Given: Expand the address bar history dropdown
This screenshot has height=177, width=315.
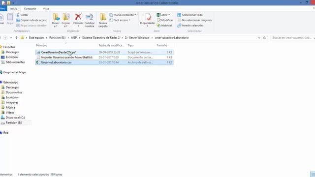Looking at the screenshot, I should 259,38.
